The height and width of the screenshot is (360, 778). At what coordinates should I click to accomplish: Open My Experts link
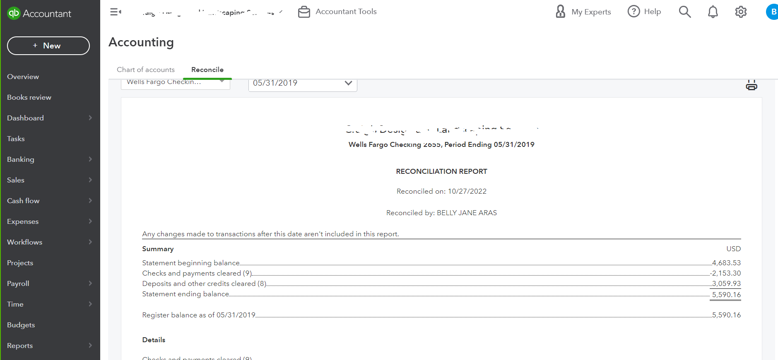pos(591,12)
